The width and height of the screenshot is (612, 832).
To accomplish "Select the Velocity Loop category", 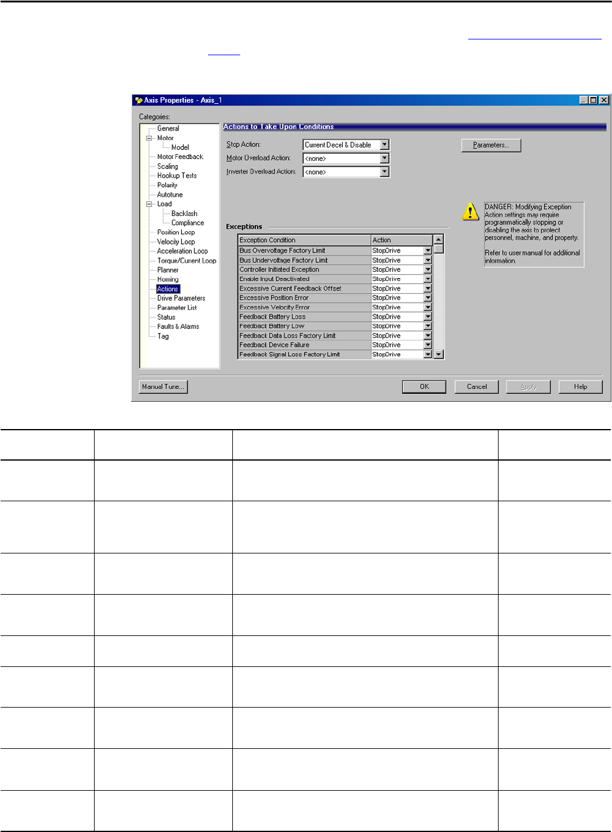I will click(176, 242).
